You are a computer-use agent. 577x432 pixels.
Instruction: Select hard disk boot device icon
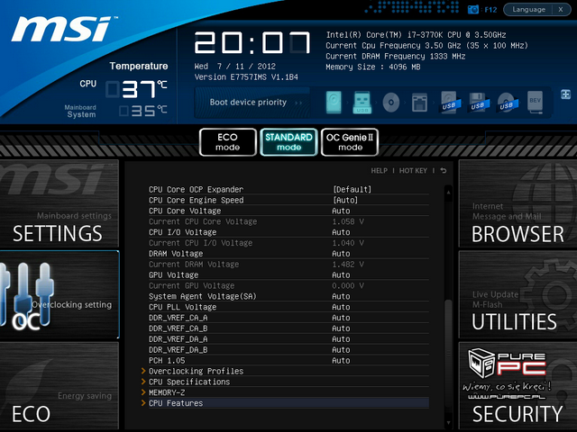[334, 102]
